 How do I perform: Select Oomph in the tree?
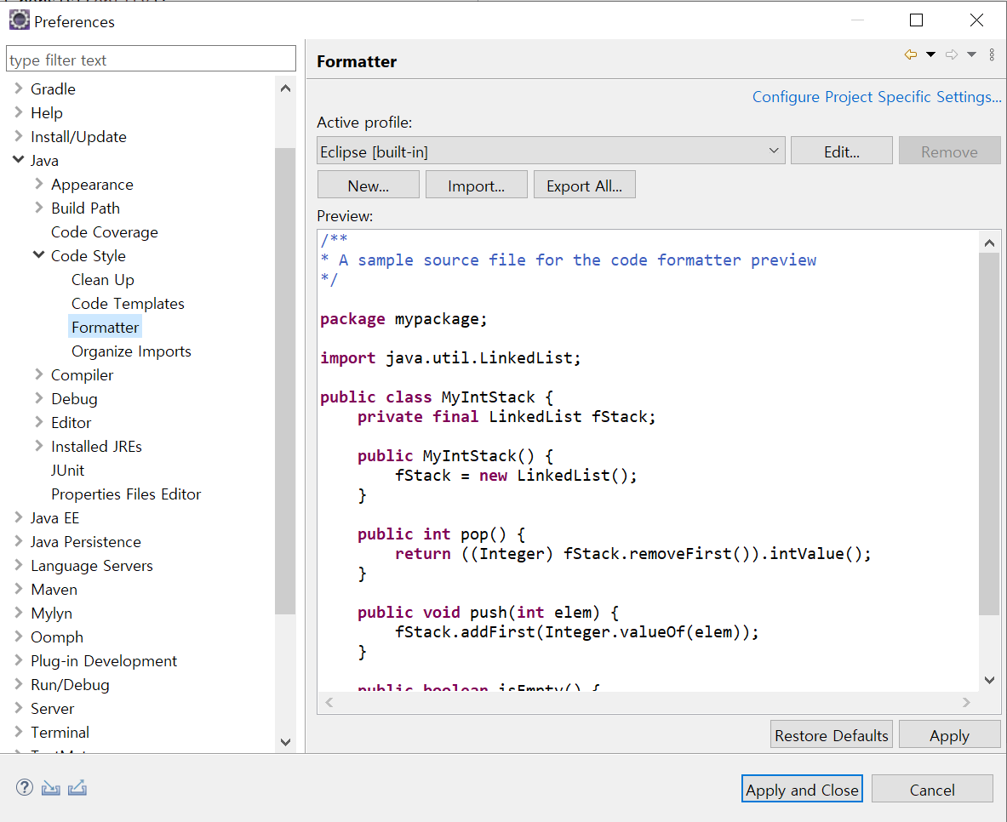56,636
